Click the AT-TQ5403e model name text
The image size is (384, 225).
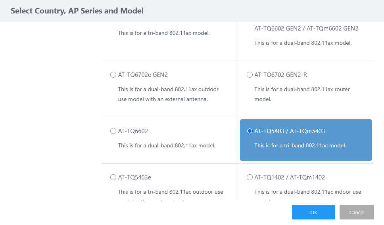[134, 177]
